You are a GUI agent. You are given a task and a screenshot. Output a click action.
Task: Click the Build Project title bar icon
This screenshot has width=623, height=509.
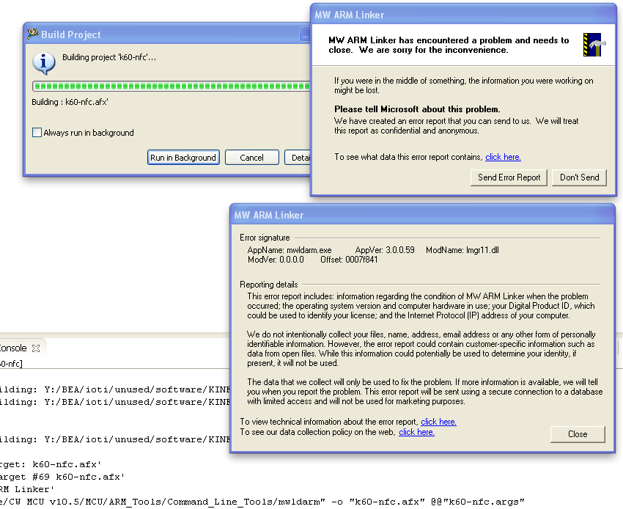pyautogui.click(x=32, y=34)
